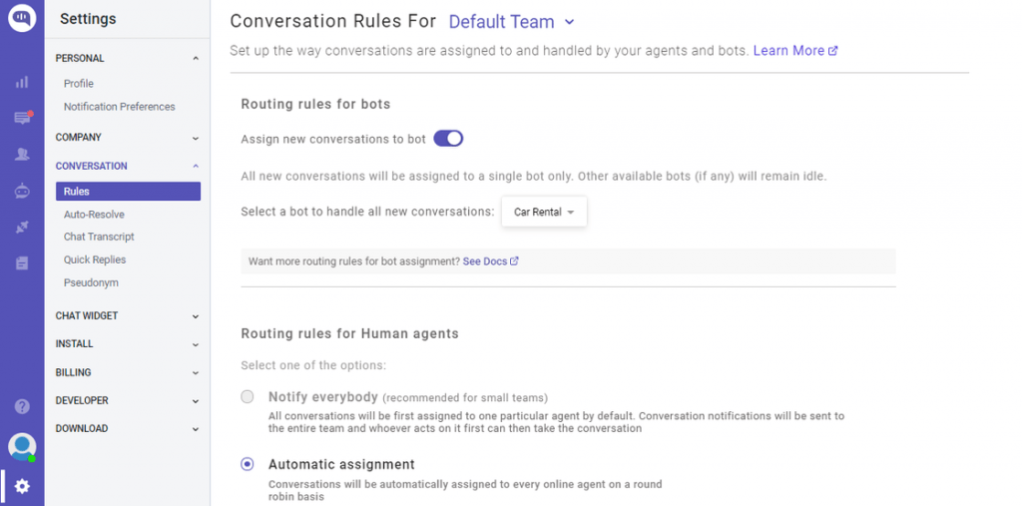Click the user profile avatar icon
1022x506 pixels.
22,446
